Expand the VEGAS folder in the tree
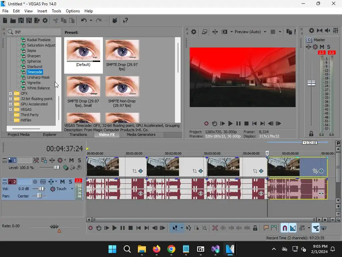The image size is (342, 257). click(10, 109)
